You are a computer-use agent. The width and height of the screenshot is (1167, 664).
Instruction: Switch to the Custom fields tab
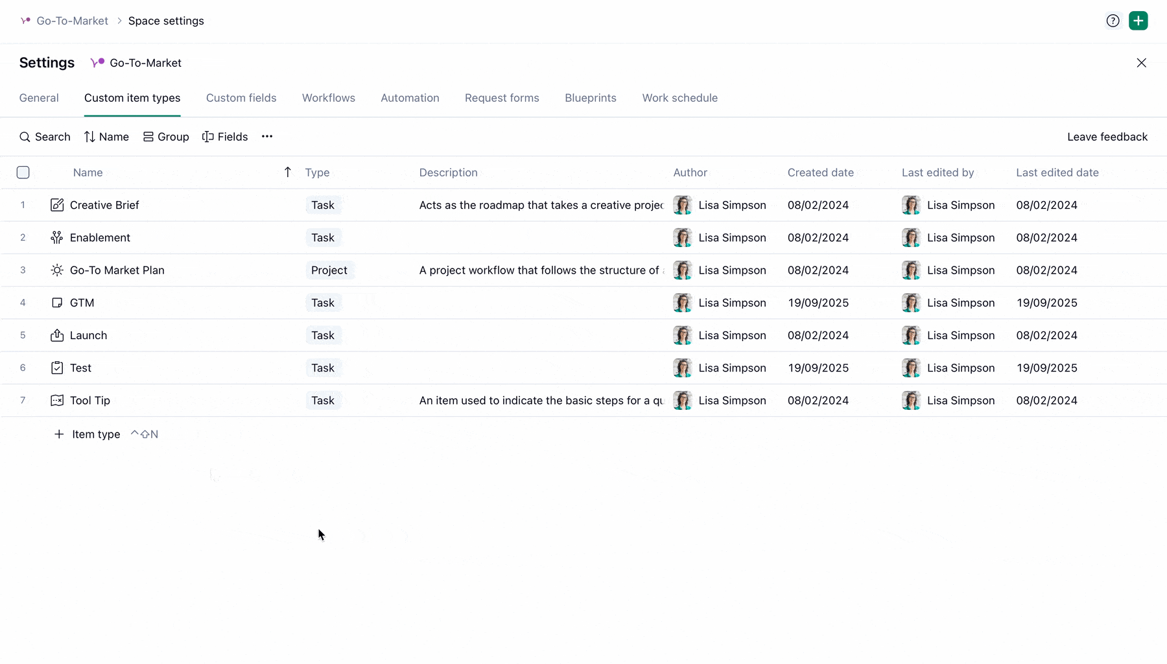[241, 98]
